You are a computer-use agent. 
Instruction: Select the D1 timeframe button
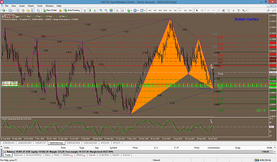(180, 11)
